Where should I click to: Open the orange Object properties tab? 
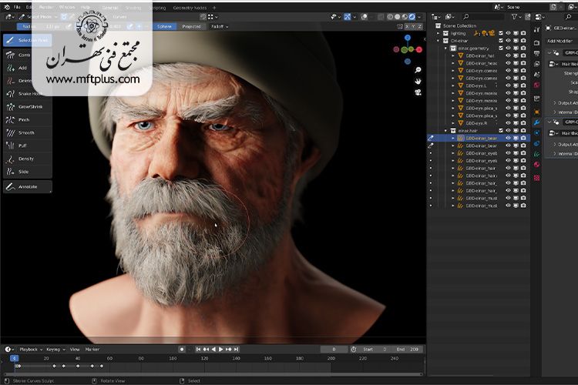pos(536,112)
